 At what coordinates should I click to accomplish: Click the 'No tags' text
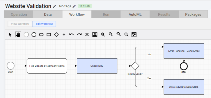tap(65, 6)
